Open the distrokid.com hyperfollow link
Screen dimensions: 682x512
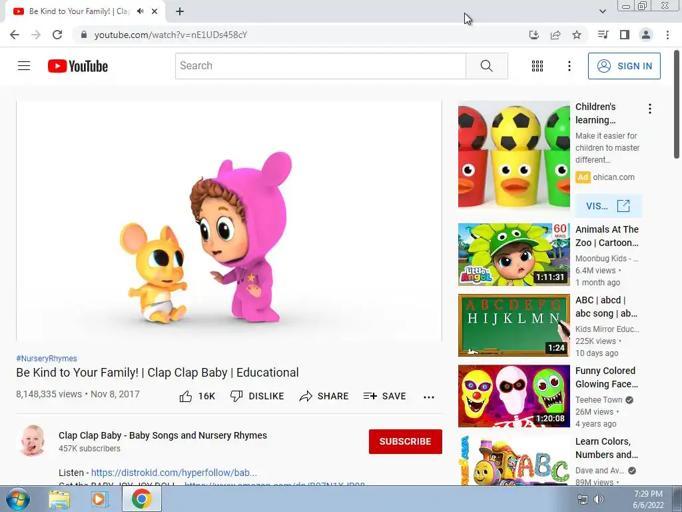[174, 473]
